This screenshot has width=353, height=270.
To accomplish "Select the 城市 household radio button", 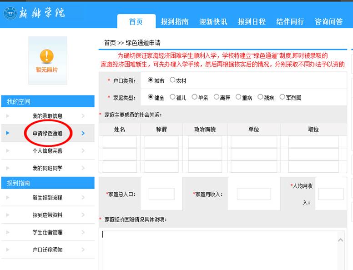I will 151,80.
